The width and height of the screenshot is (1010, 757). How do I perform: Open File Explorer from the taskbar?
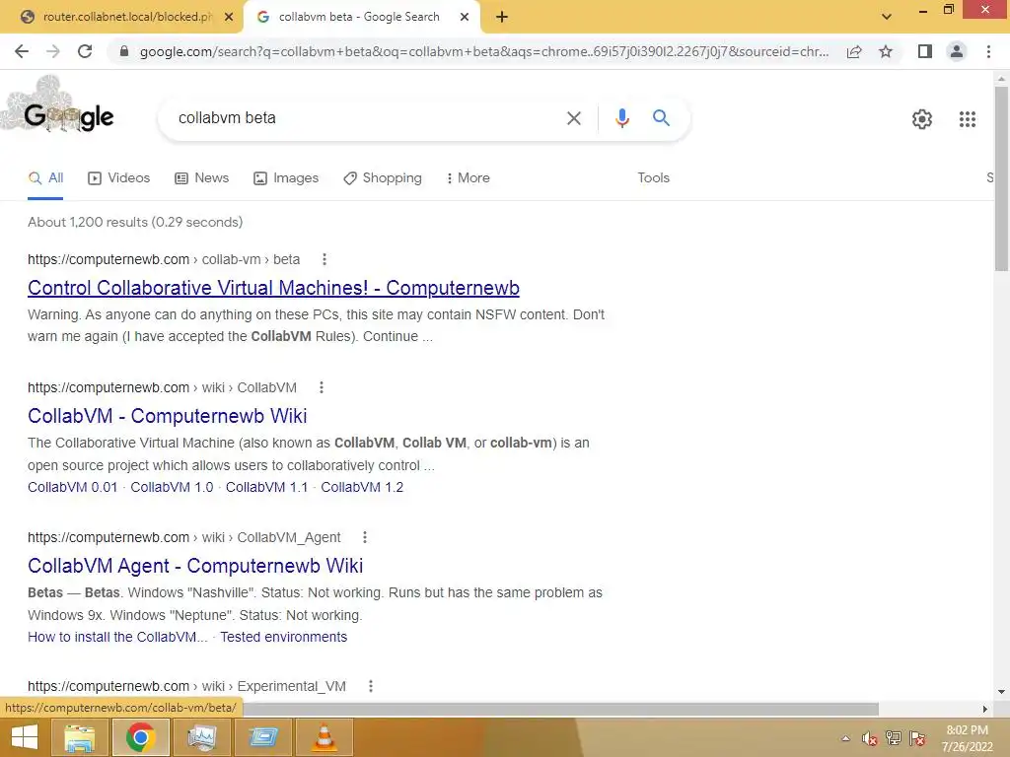coord(80,737)
